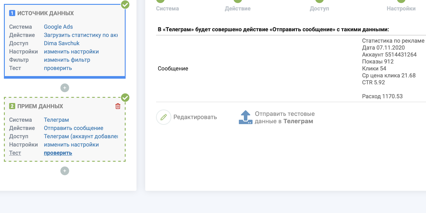Screen dimensions: 426x213
Task: Click green checkmark on ИСТОЧНИК ДАННЫХ block
Action: click(125, 5)
